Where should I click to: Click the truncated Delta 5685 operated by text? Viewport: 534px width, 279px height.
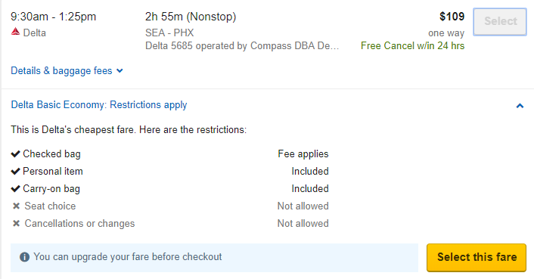(242, 45)
